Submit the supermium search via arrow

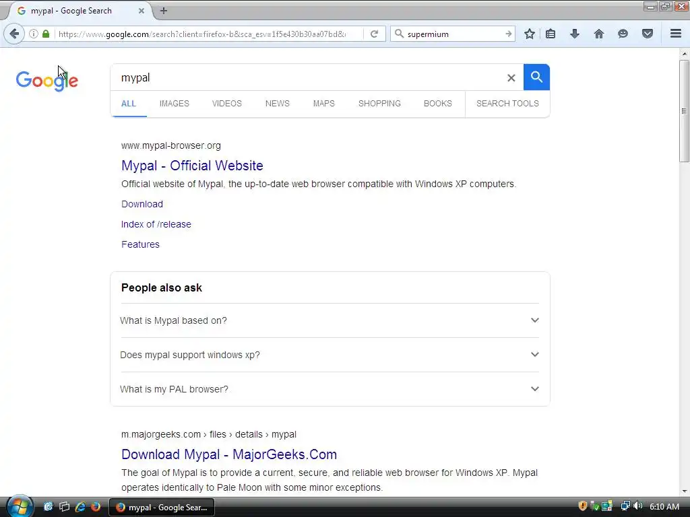tap(508, 34)
